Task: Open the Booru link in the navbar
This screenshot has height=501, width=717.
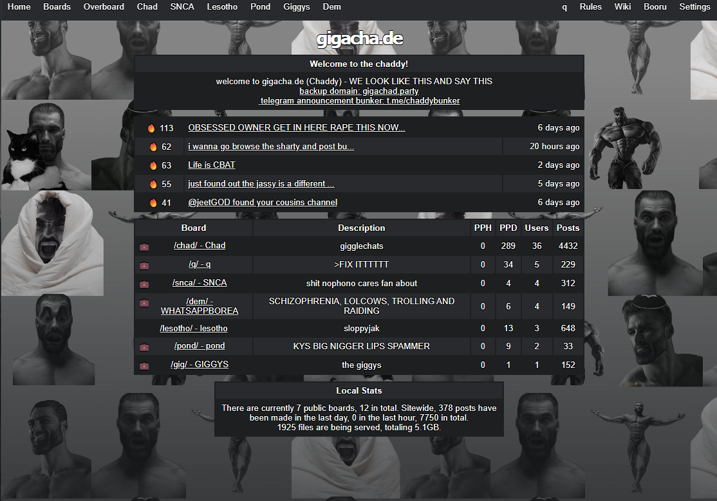Action: pos(655,7)
